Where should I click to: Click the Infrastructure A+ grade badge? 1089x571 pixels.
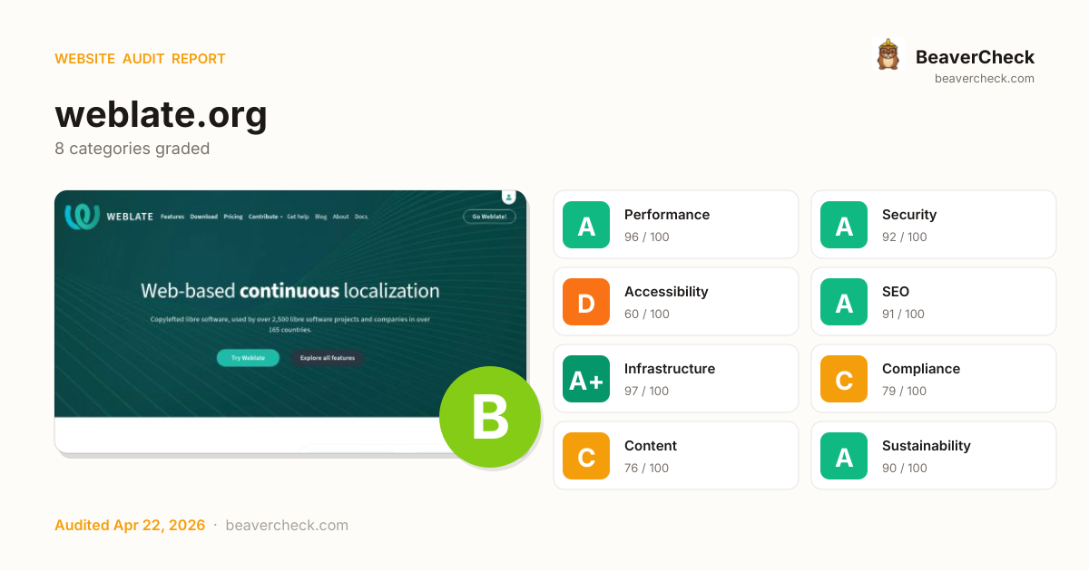[x=586, y=379]
